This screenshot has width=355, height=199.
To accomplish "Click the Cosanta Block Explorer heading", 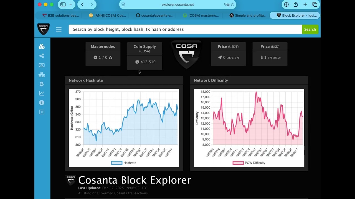I will 135,180.
